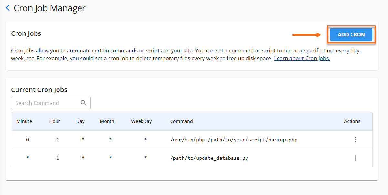
Task: Select the /usr/bin/php backup.php command text
Action: point(234,140)
